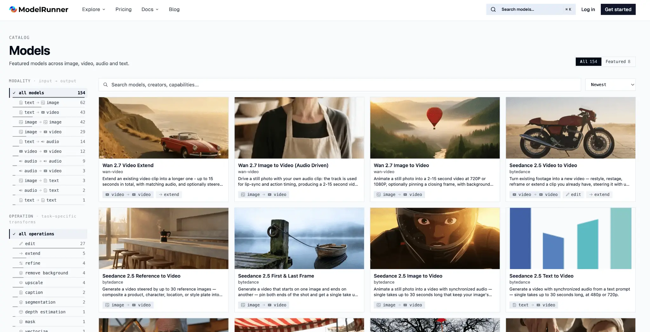Click the ModelRunner logo icon
650x332 pixels.
point(13,9)
